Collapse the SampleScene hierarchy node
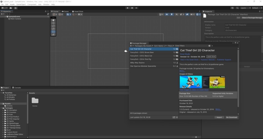 [x=5, y=17]
